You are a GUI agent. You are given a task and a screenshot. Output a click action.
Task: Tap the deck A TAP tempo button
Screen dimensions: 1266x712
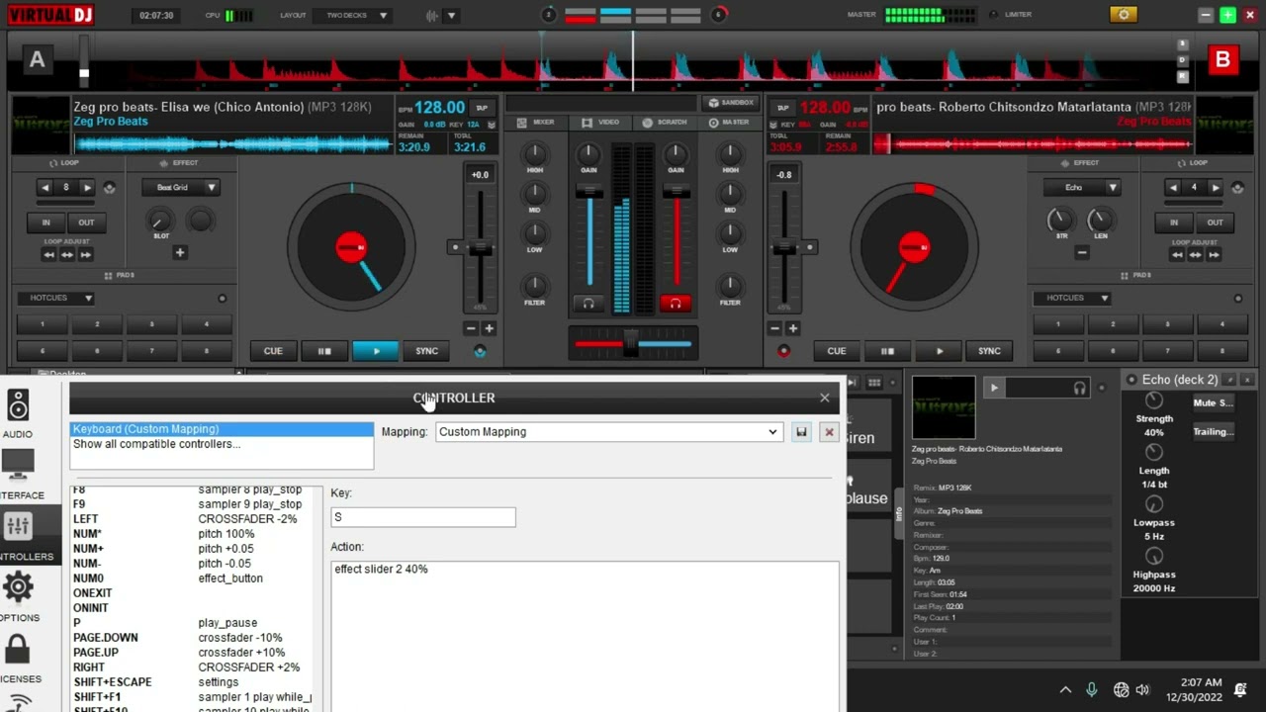(482, 108)
